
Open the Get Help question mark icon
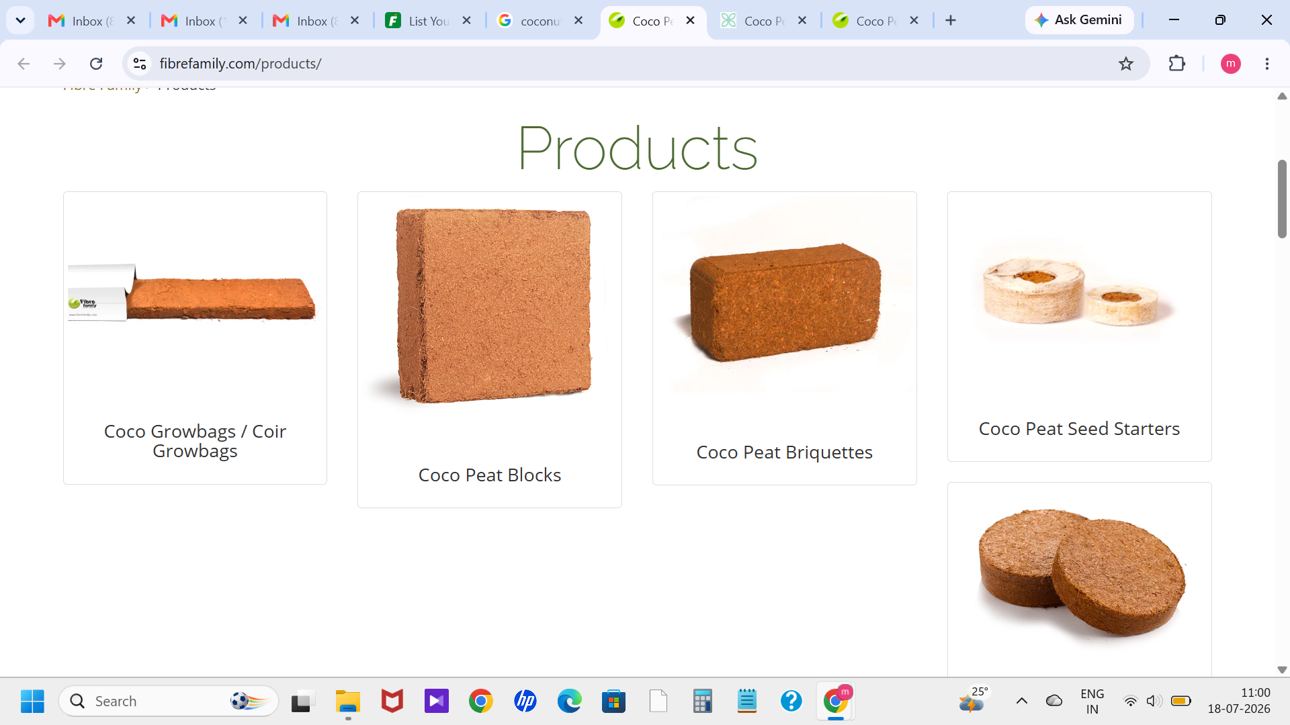tap(791, 702)
